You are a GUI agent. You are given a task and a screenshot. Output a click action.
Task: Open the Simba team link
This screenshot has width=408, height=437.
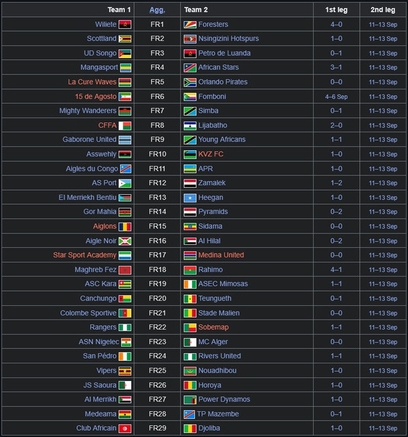pyautogui.click(x=208, y=111)
